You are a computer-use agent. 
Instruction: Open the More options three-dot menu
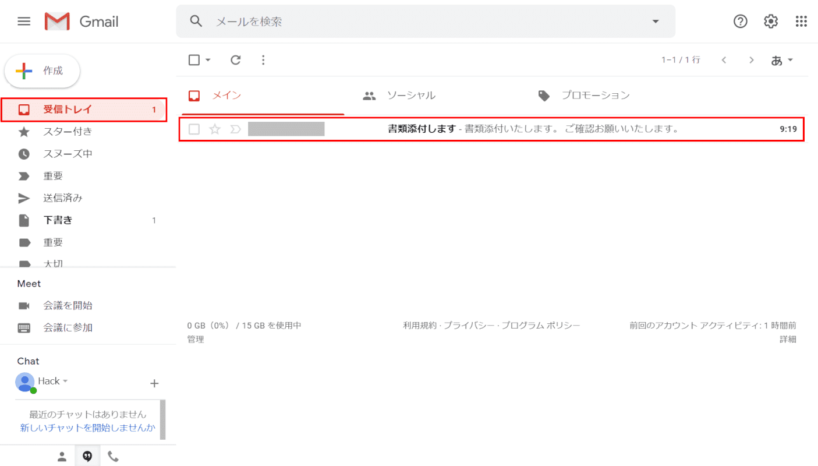(x=263, y=59)
